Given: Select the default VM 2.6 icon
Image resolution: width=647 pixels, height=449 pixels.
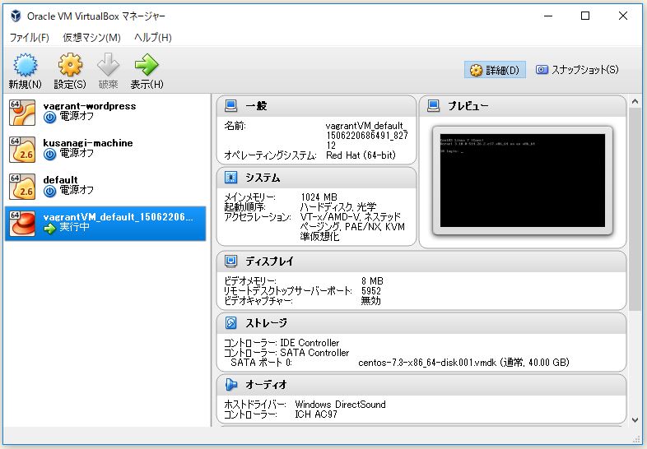Looking at the screenshot, I should [22, 187].
